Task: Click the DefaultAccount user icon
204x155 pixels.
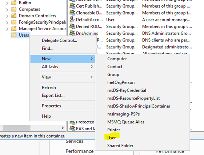Action: point(72,20)
